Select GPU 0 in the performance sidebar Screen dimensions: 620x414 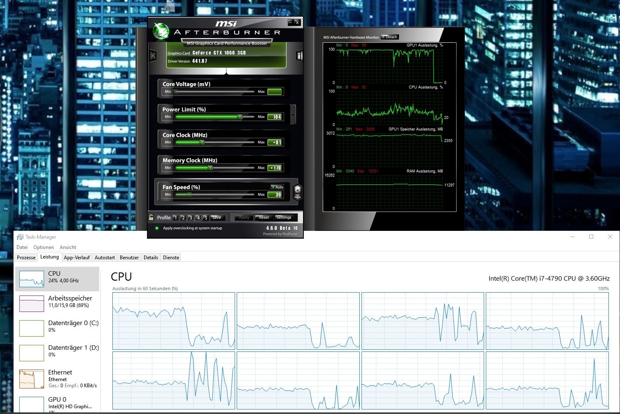(x=57, y=403)
